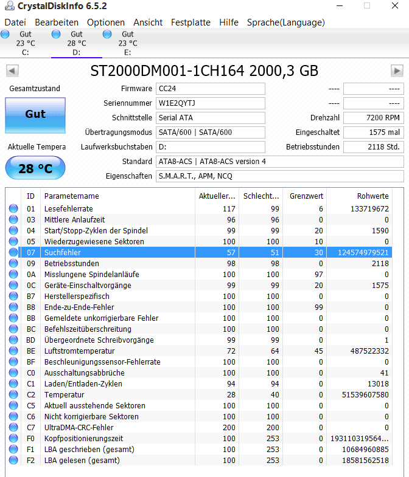Click status icon for UltraDMA-CRC-Fehler row
This screenshot has height=477, width=409.
[x=13, y=427]
